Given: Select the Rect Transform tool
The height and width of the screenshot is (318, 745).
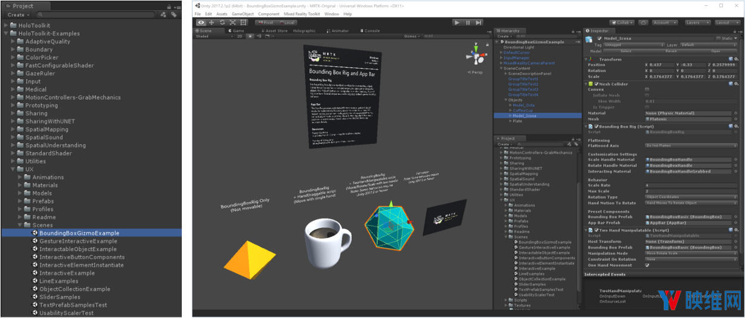Looking at the screenshot, I should coord(243,23).
